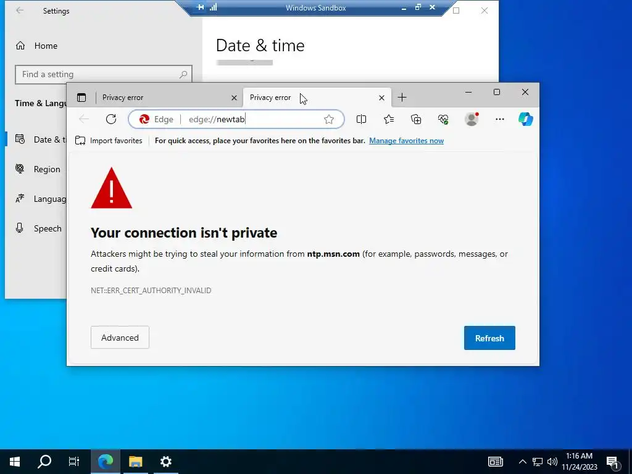This screenshot has height=474, width=632.
Task: Open taskbar Search icon
Action: click(x=44, y=462)
